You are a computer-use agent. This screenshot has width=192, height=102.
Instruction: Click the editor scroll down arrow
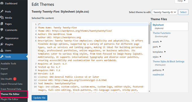149,91
